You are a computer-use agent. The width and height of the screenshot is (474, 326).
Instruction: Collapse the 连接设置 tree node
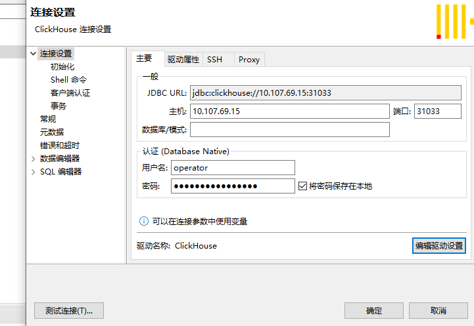pos(34,54)
